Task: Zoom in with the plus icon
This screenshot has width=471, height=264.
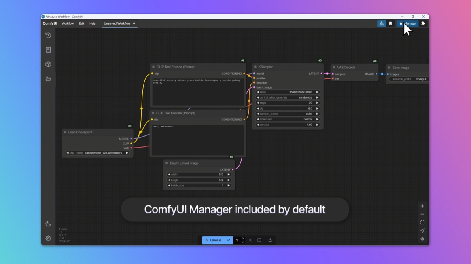Action: tap(422, 206)
